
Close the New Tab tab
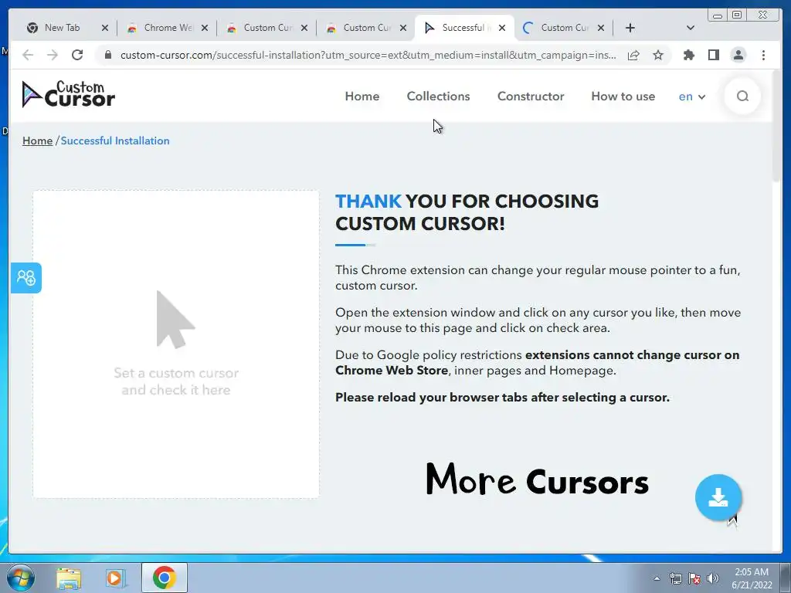[x=105, y=28]
